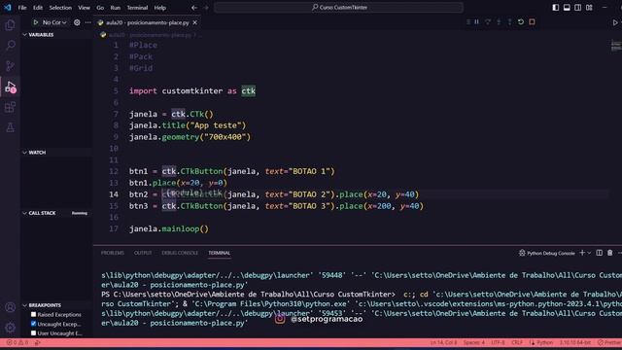622x350 pixels.
Task: Start debugging with the green play icon
Action: click(36, 22)
